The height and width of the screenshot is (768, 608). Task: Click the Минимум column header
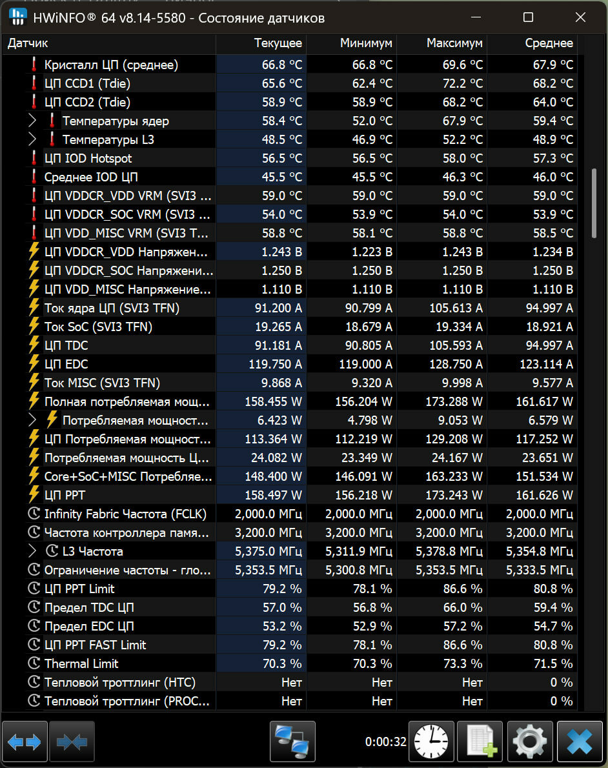coord(351,43)
